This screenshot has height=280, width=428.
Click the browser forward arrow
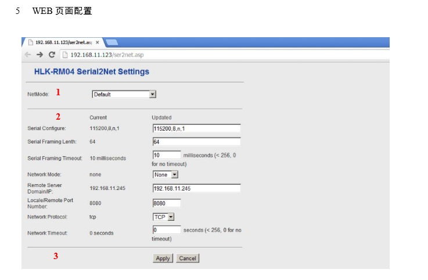39,55
